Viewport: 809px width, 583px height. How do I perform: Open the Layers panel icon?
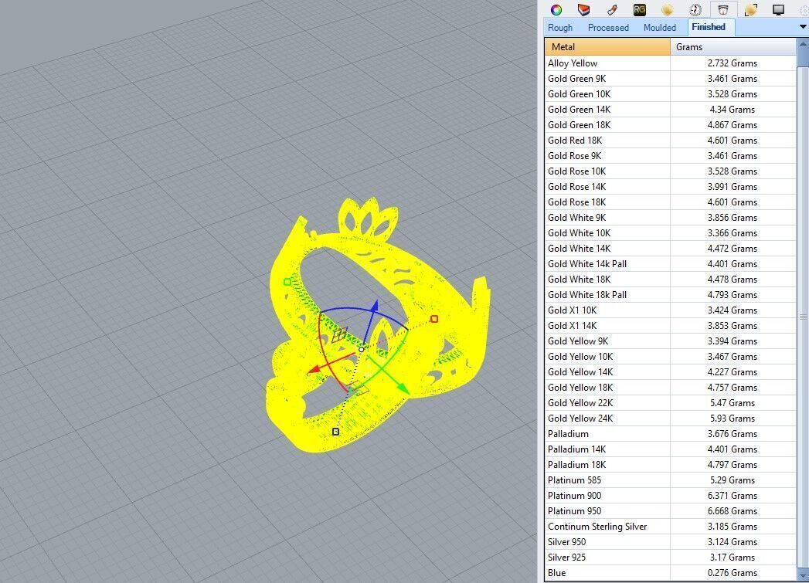583,10
